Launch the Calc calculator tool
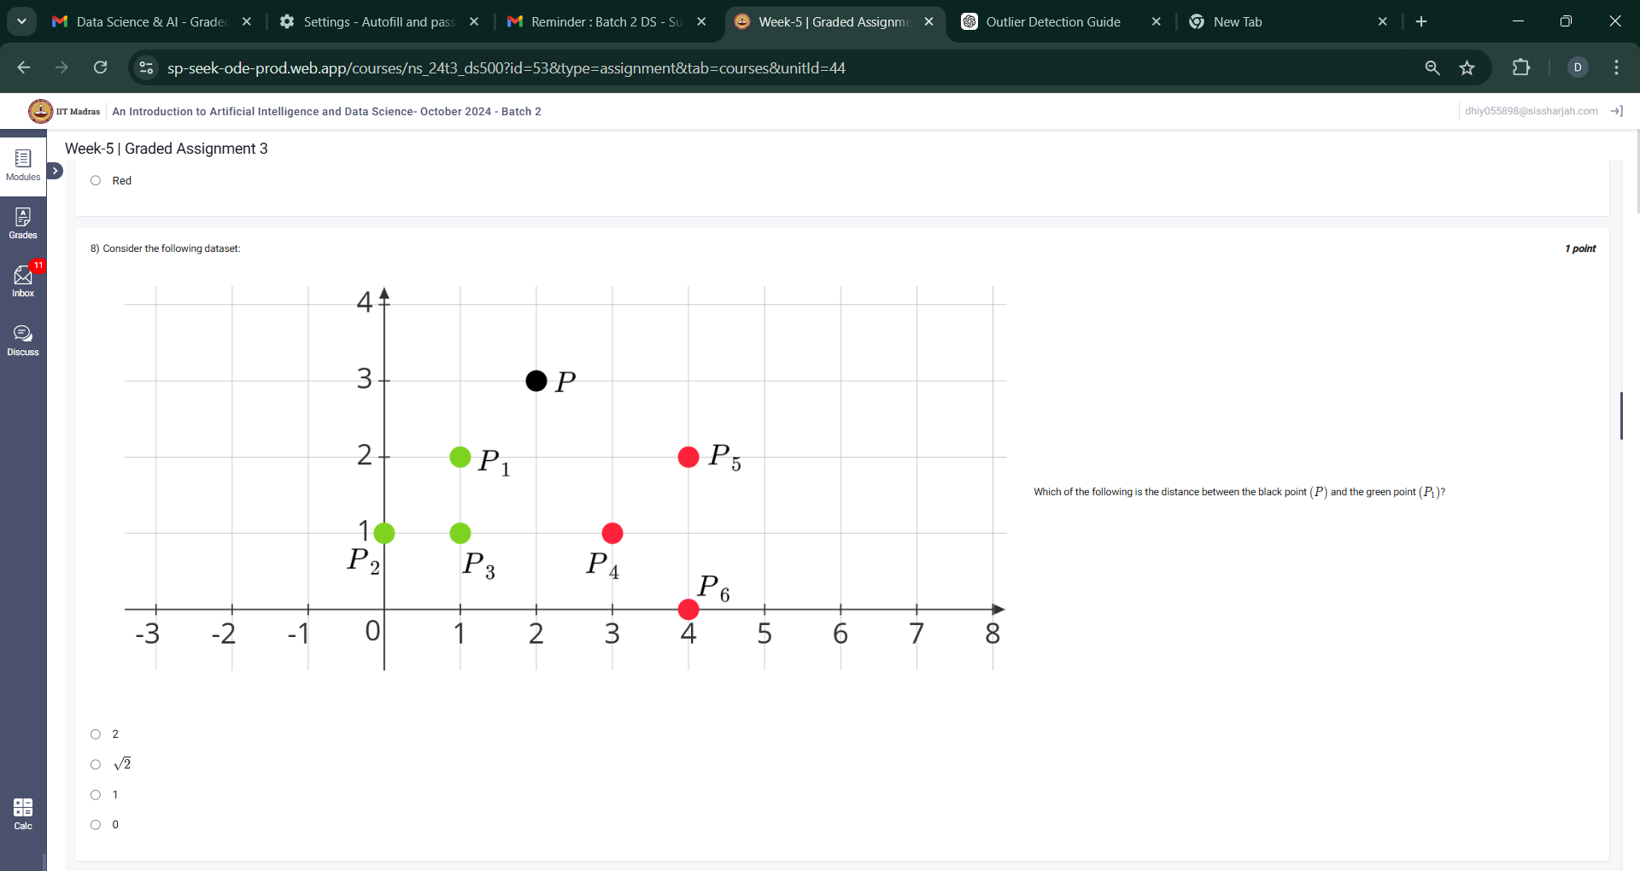 click(23, 814)
